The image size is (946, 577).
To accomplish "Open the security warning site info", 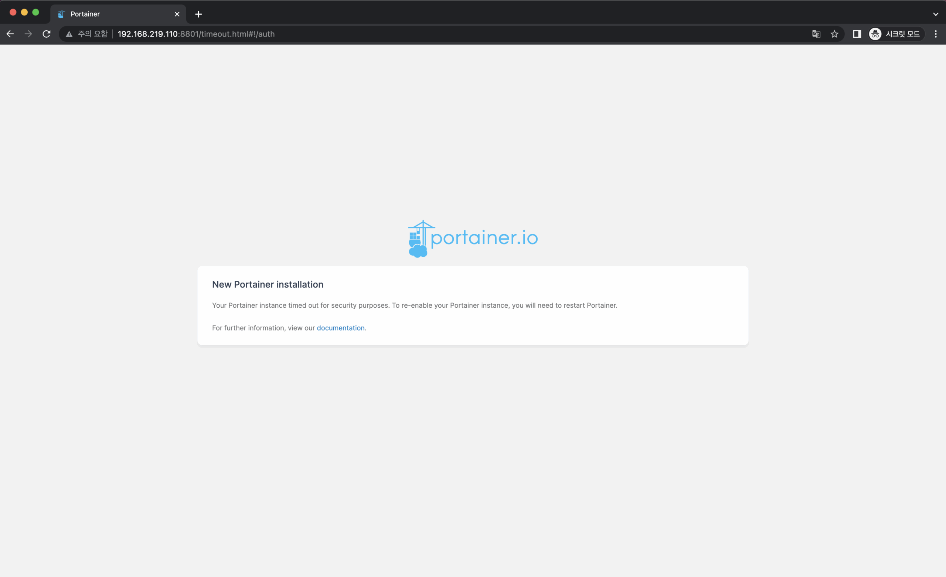I will (87, 34).
